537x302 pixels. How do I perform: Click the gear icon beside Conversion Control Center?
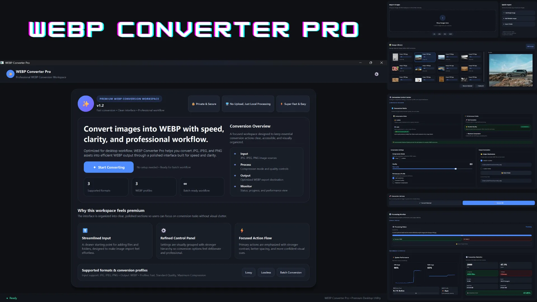[x=390, y=97]
